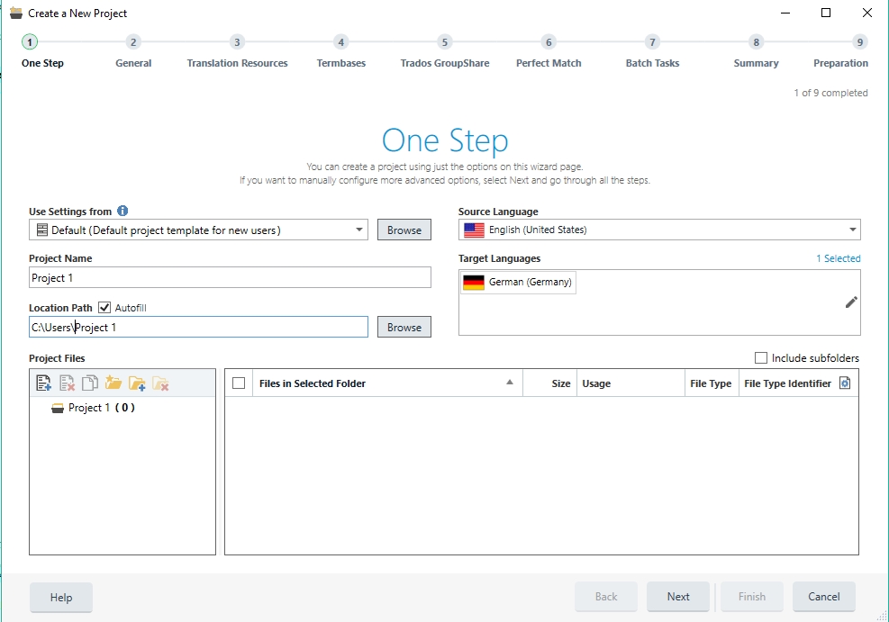Go to the Batch Tasks step

coord(652,51)
